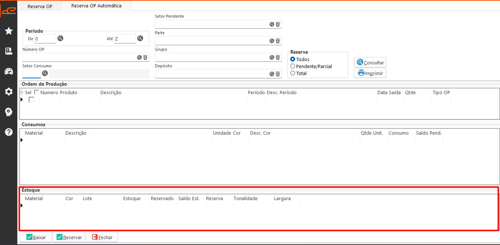Clear the Setor Pendente field with trash icon
Viewport: 500px width, 245px height.
pos(278,24)
